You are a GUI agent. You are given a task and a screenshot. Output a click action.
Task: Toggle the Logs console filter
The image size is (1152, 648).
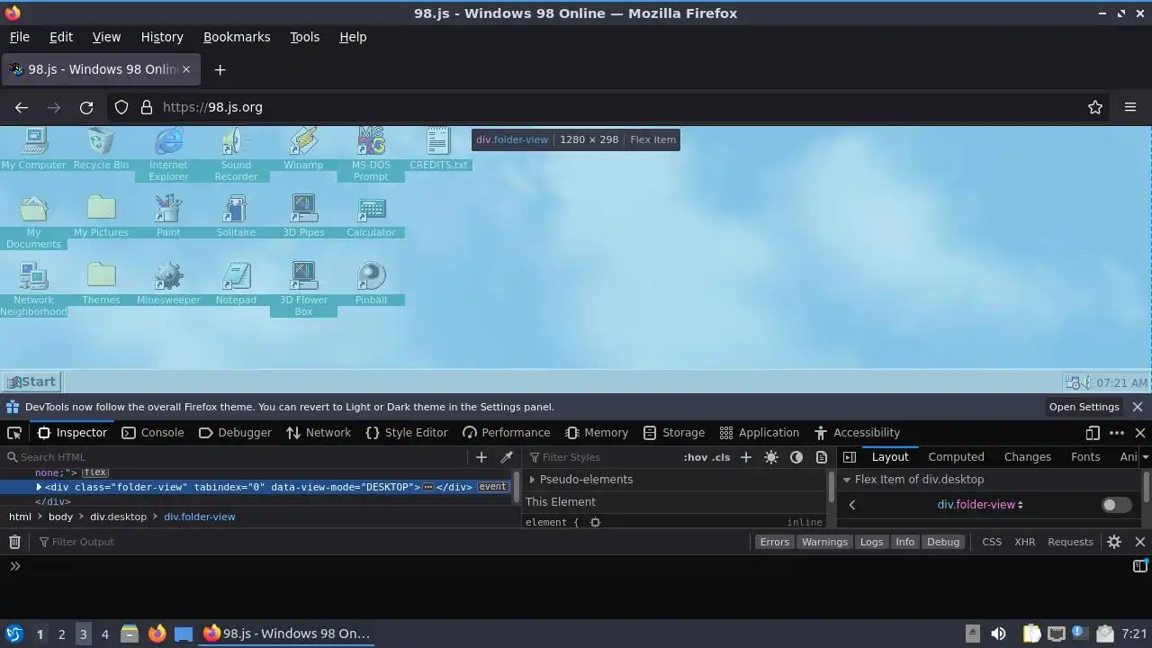(871, 542)
